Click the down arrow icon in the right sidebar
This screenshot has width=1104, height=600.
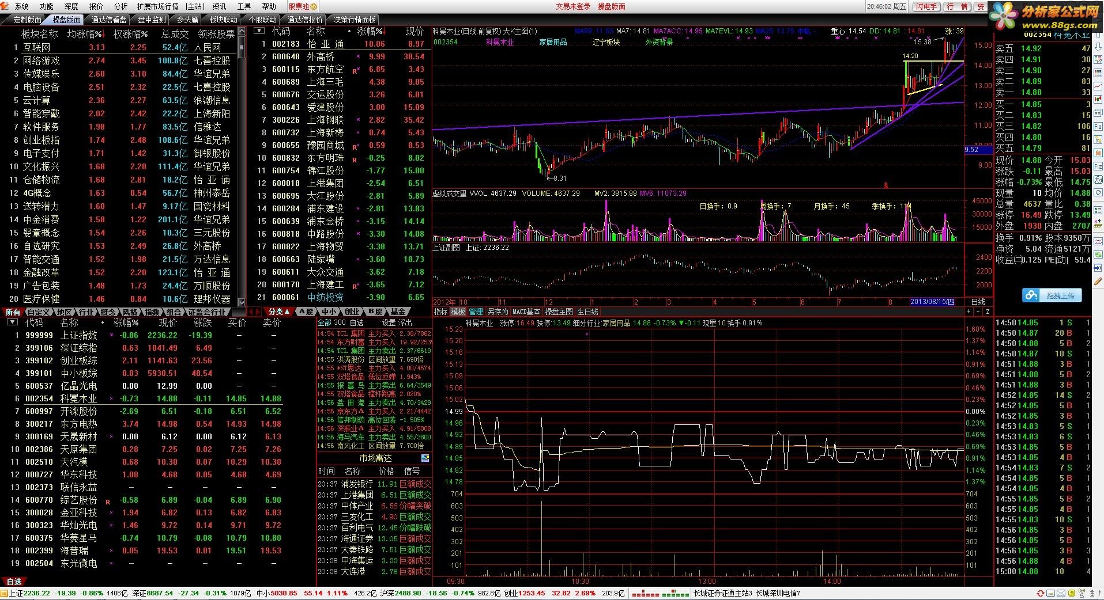(x=1098, y=47)
